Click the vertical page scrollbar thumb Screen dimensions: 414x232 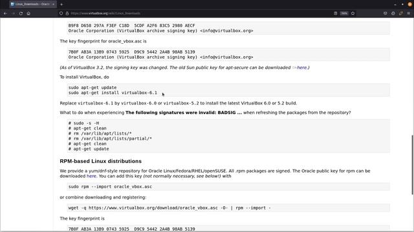coord(412,165)
